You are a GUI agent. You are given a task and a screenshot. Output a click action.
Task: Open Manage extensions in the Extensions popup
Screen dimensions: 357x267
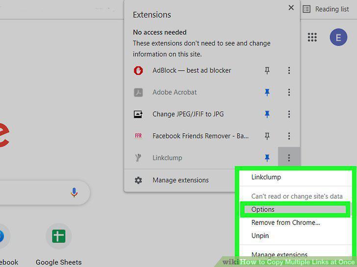180,180
